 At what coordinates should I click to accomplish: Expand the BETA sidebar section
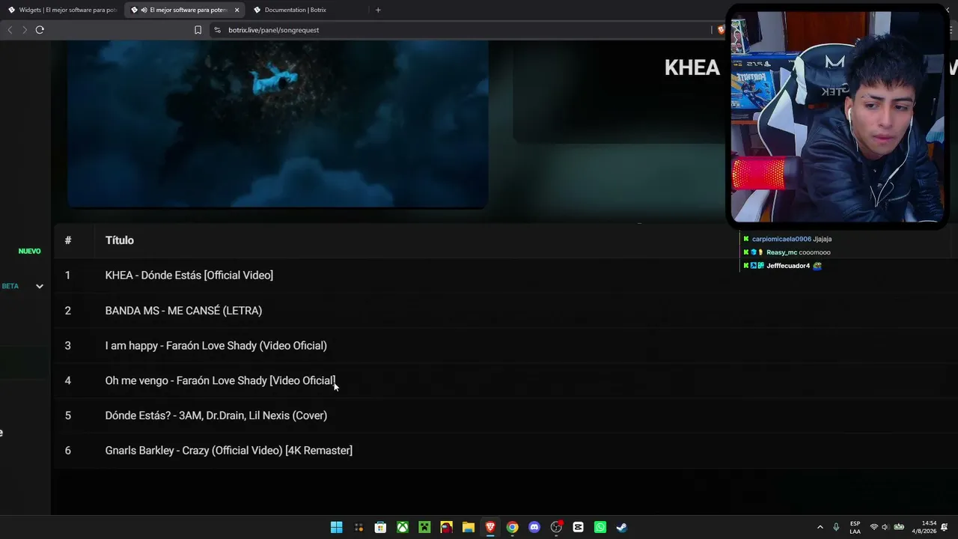[x=40, y=286]
